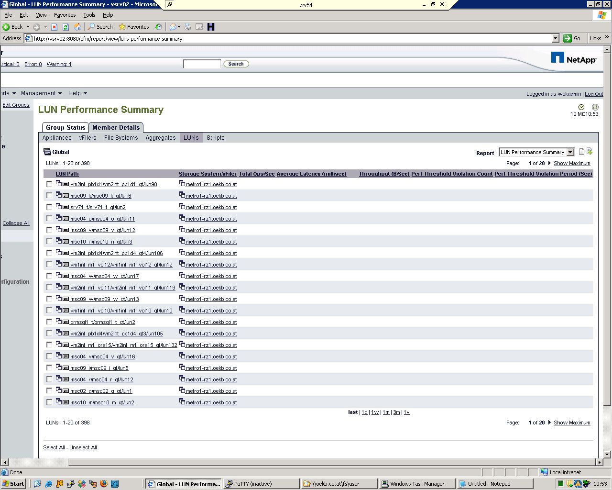Click the Warning: 1 status link
This screenshot has height=490, width=612.
click(x=59, y=64)
